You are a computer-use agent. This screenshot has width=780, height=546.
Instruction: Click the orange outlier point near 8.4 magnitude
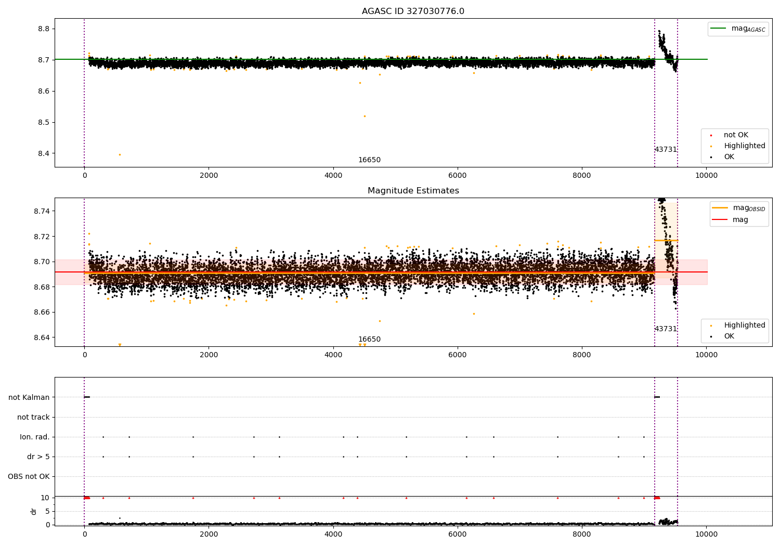coord(120,154)
